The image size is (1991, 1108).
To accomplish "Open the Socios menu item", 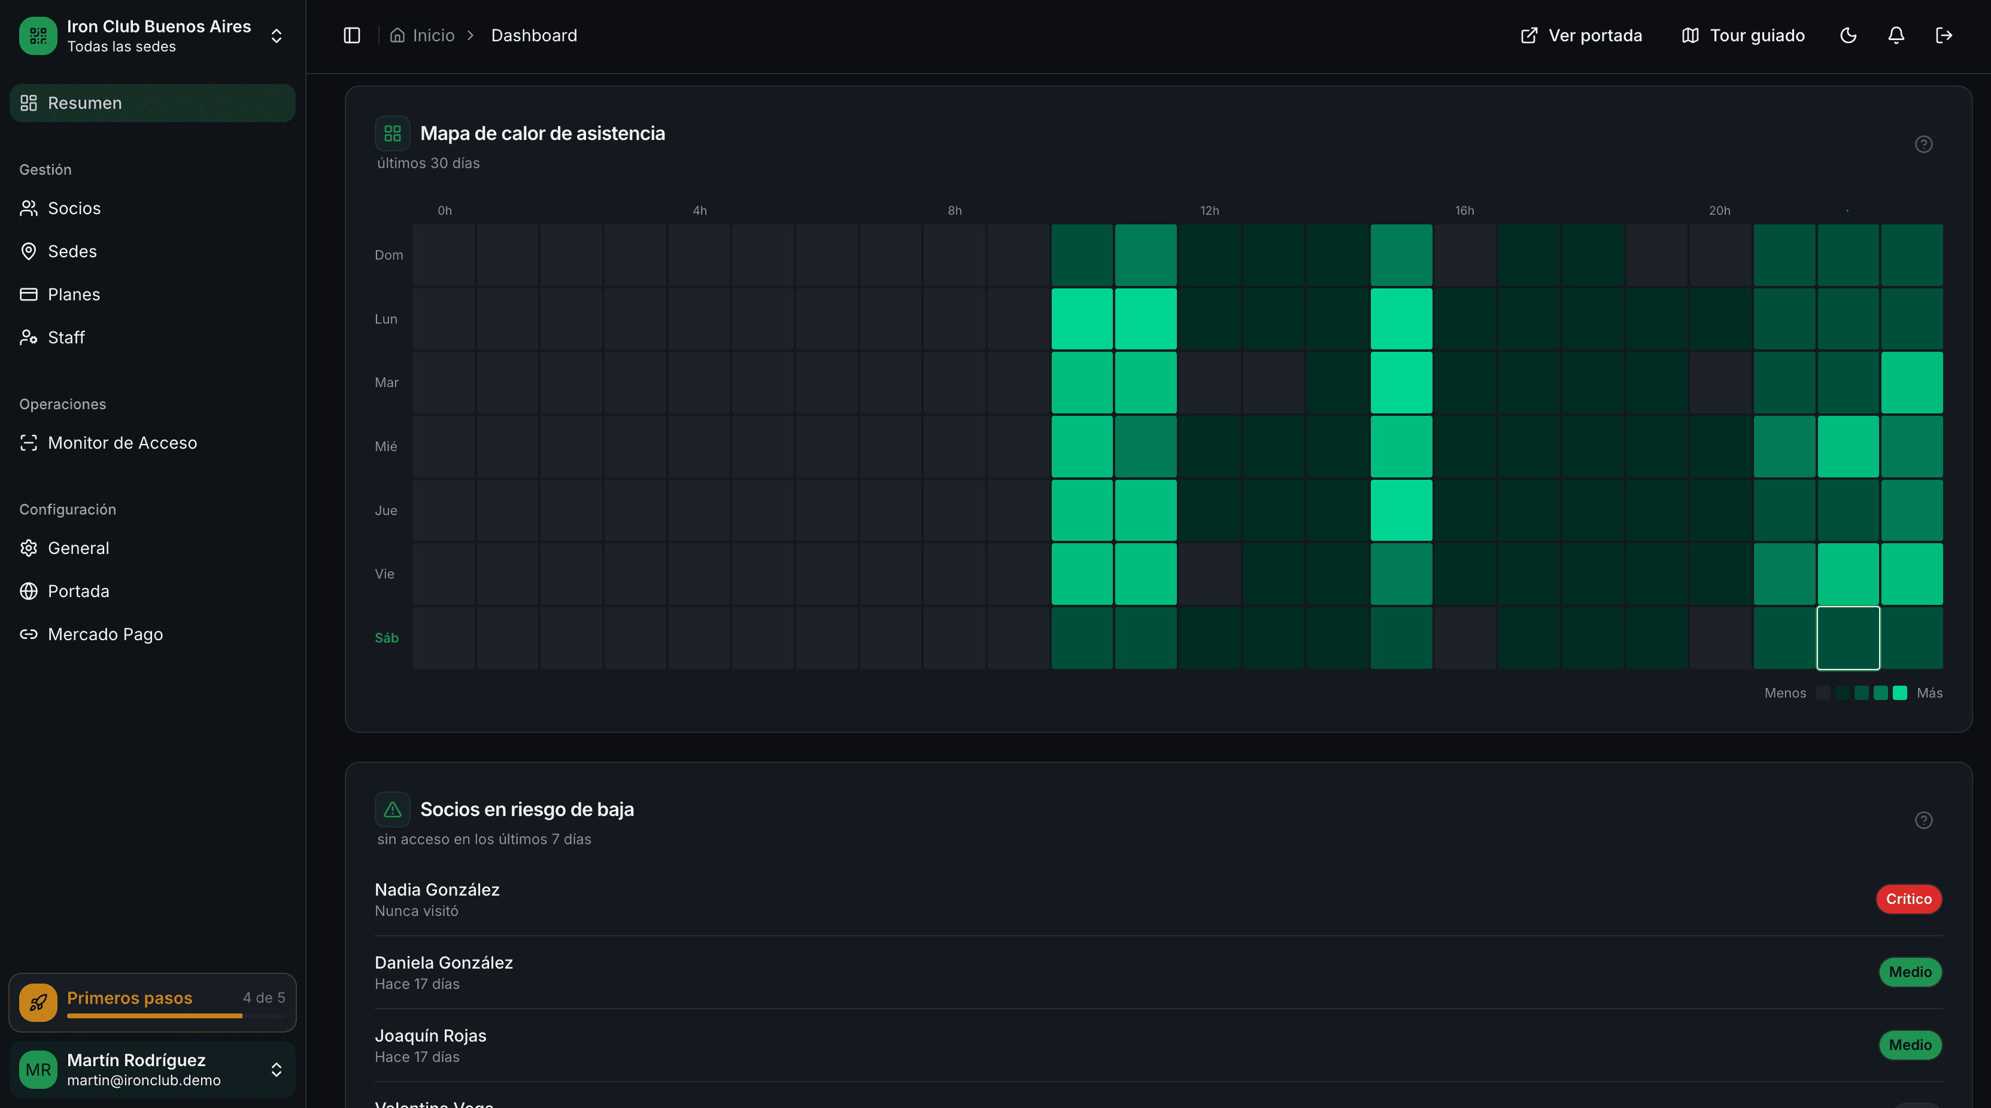I will [x=74, y=209].
